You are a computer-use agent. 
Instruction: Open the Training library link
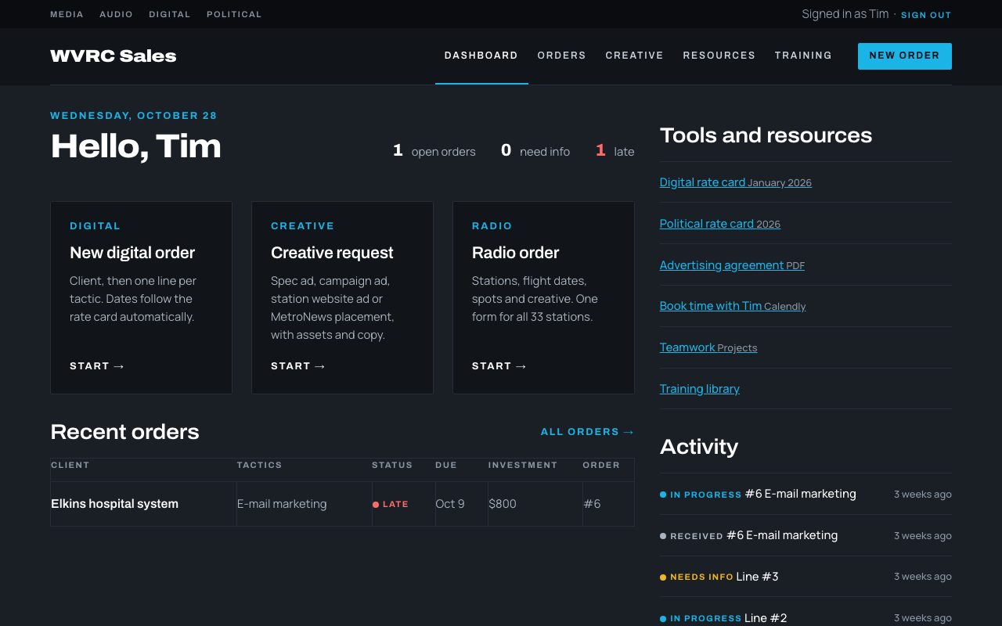click(700, 389)
